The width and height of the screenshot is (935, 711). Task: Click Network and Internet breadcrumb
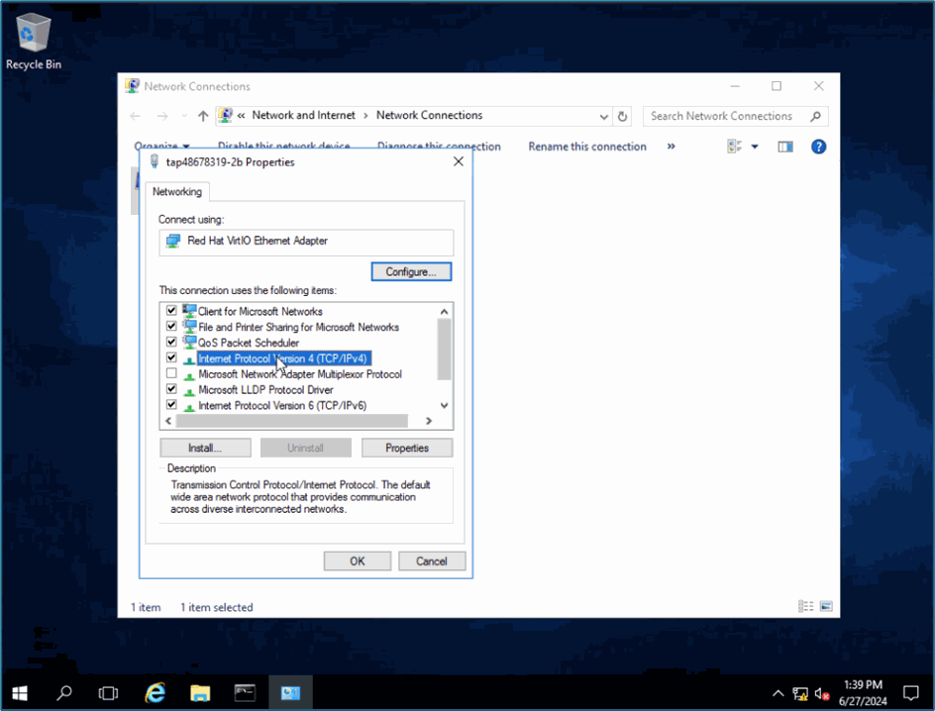[x=303, y=115]
